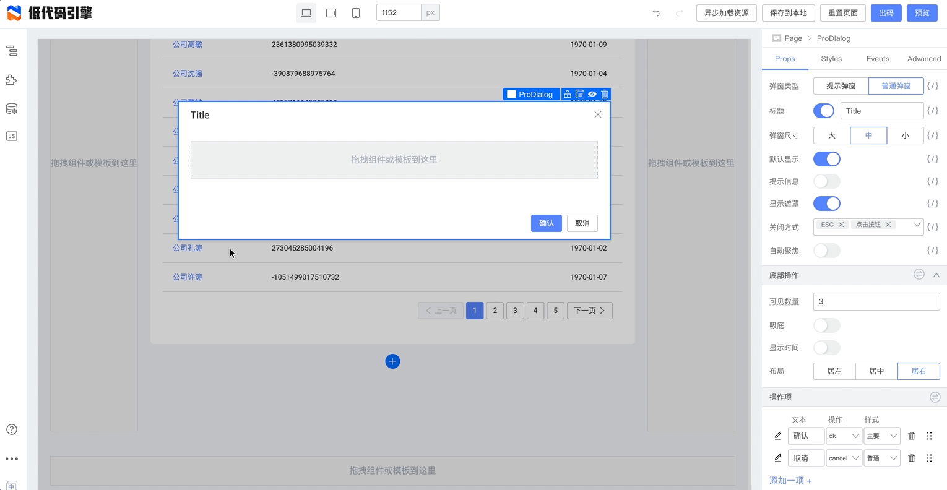Select 提示弹窗 dialog type

(841, 86)
